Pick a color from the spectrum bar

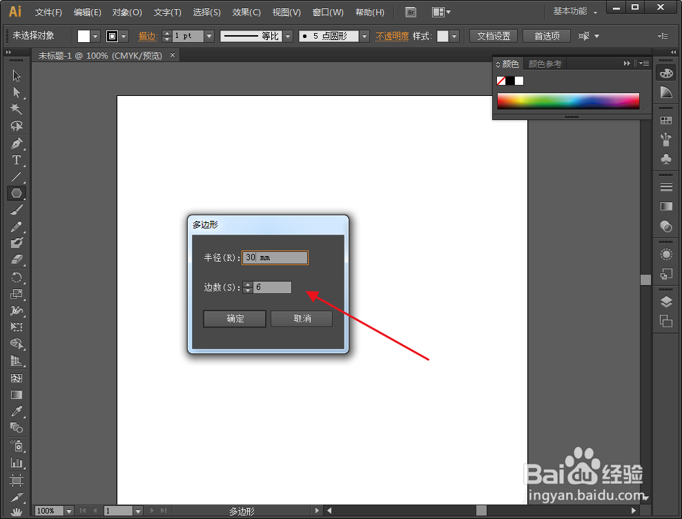(x=568, y=101)
